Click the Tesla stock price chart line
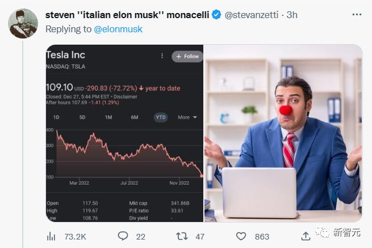The image size is (372, 248). tap(125, 149)
